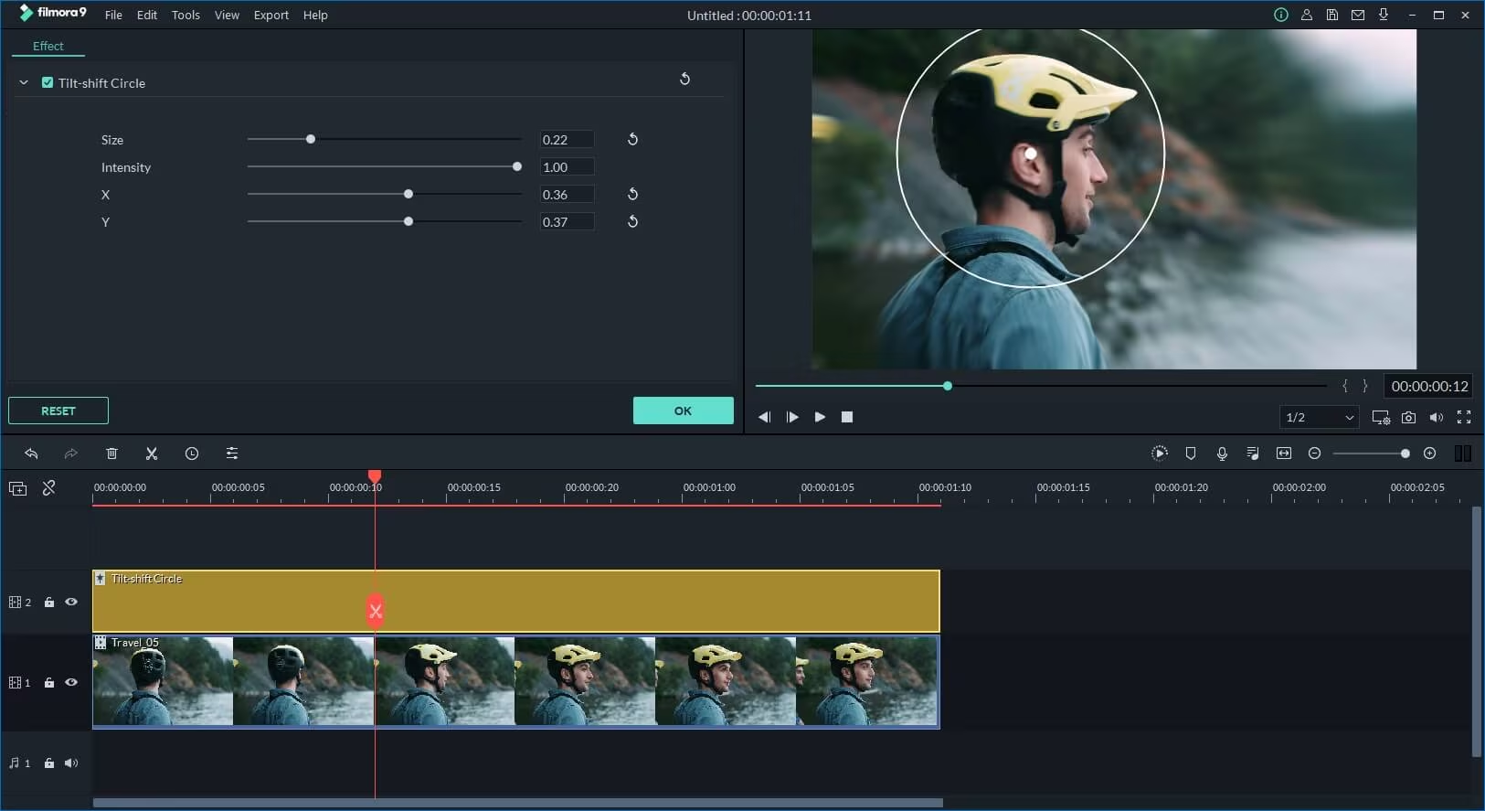Step back one frame in preview
Image resolution: width=1485 pixels, height=811 pixels.
pyautogui.click(x=764, y=417)
